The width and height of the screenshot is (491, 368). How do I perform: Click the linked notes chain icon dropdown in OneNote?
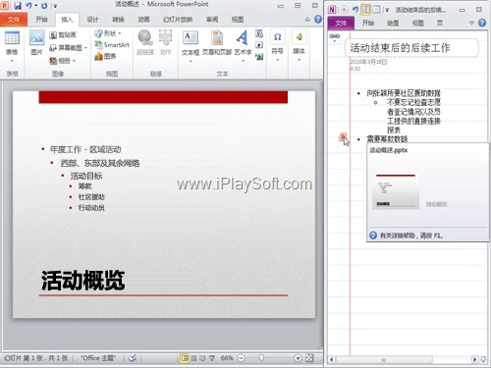[x=335, y=37]
